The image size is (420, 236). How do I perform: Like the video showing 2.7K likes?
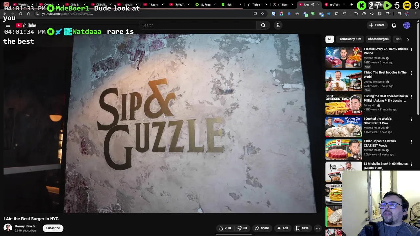point(225,228)
